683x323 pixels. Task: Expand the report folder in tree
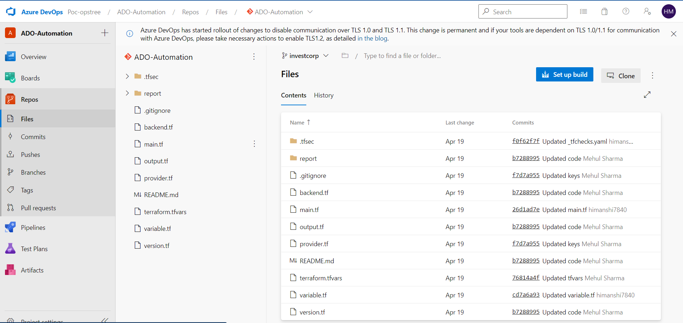coord(127,93)
